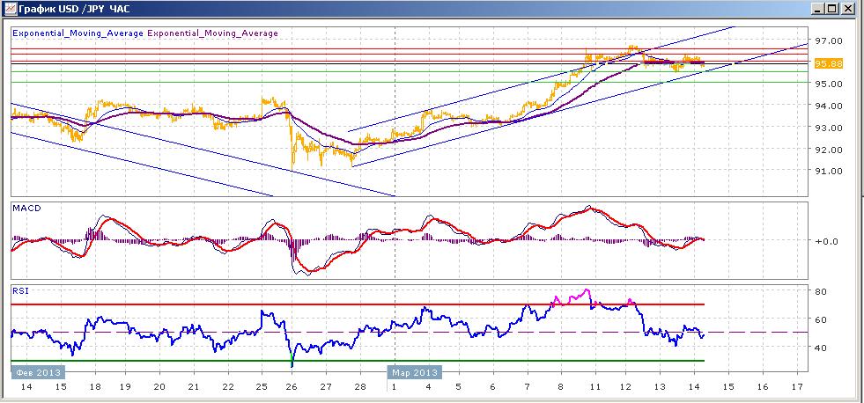Click date 11 on the time axis
This screenshot has height=403, width=864.
[595, 387]
